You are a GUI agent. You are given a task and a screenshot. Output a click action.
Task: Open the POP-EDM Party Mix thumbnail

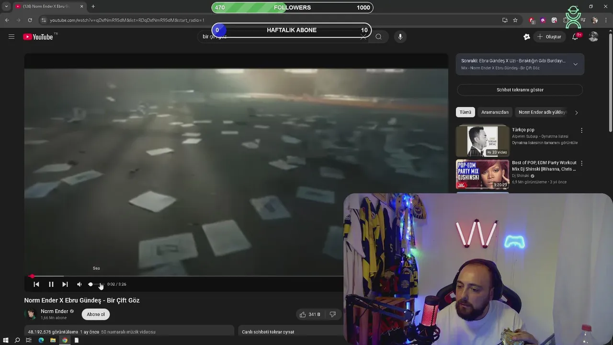[482, 174]
